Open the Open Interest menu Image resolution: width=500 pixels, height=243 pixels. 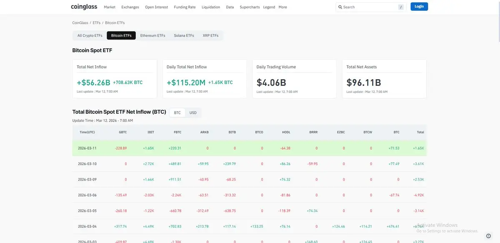click(x=157, y=7)
